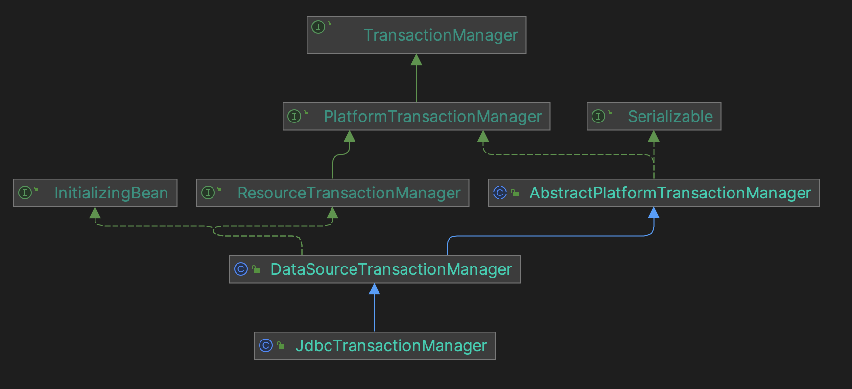The image size is (852, 389).
Task: Select the InitializingBean node label
Action: pyautogui.click(x=111, y=193)
